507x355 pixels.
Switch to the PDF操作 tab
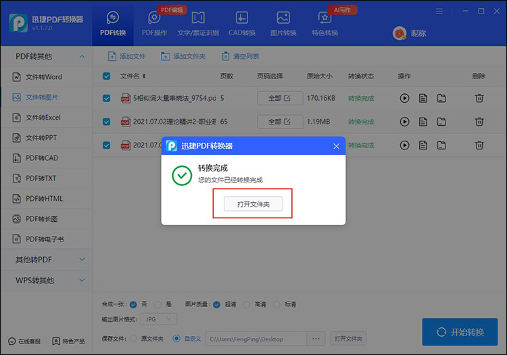[x=154, y=23]
